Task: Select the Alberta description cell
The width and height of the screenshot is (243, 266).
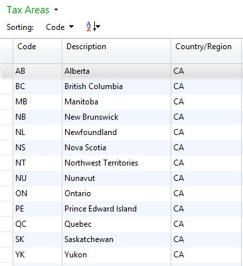Action: pos(116,71)
